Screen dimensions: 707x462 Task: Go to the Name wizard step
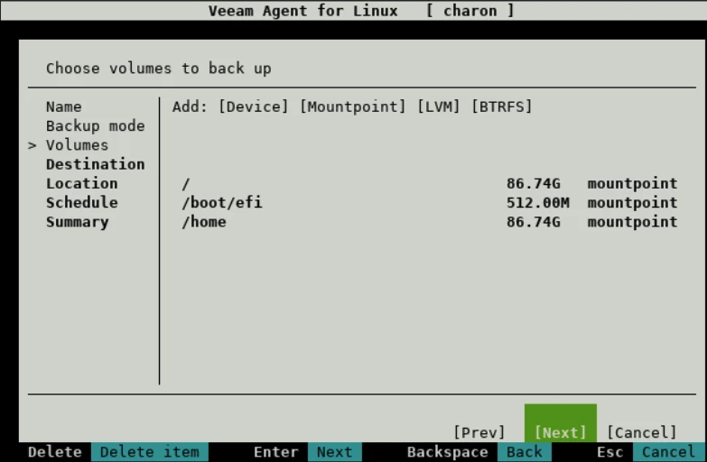coord(64,106)
